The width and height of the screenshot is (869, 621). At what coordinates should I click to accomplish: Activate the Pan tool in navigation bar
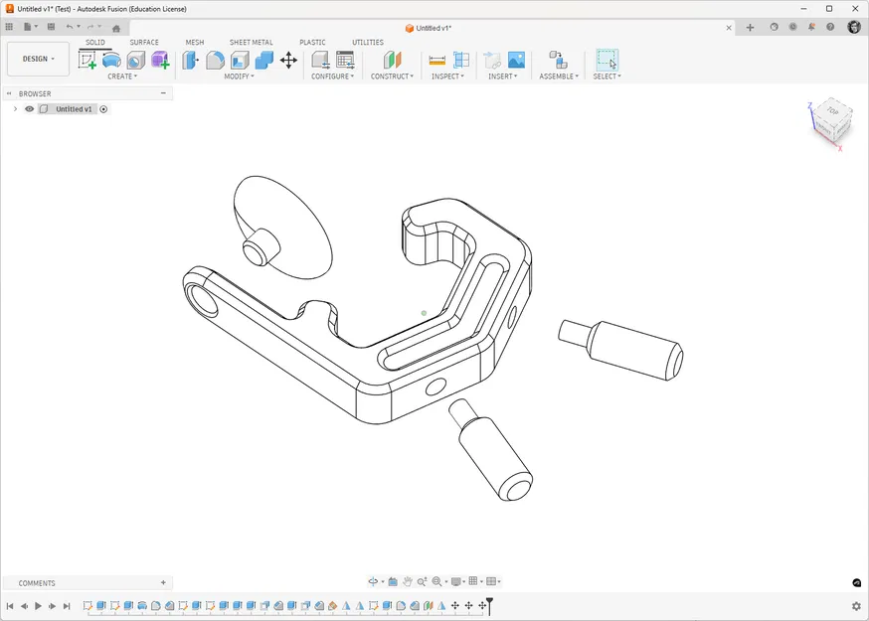[x=407, y=581]
